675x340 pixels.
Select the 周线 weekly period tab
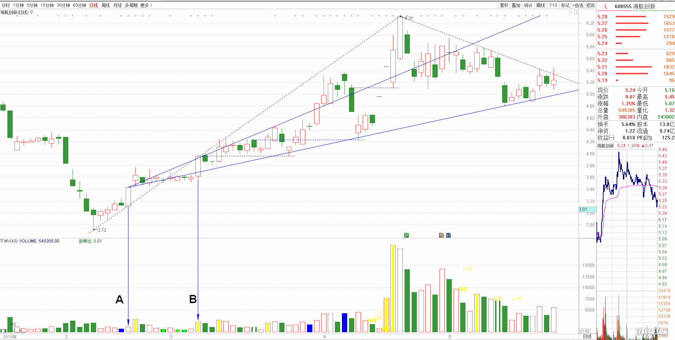(106, 5)
